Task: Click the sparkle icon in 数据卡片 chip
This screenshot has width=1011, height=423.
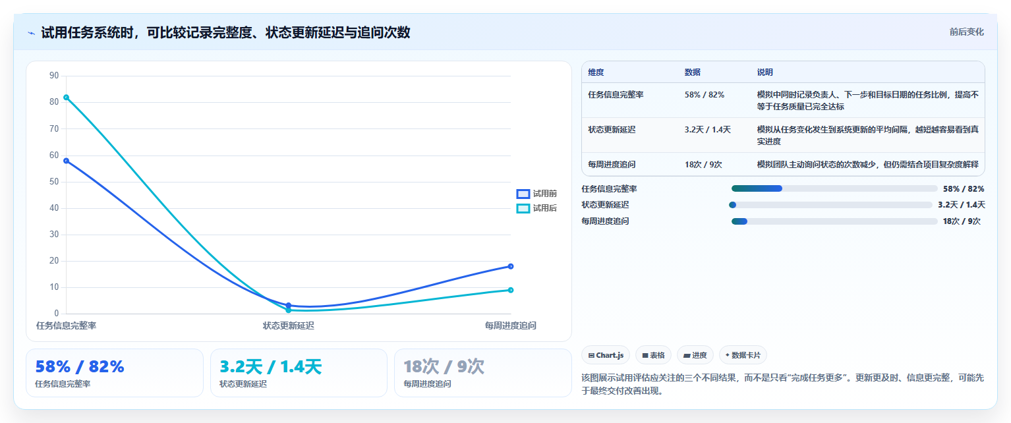Action: click(x=728, y=354)
